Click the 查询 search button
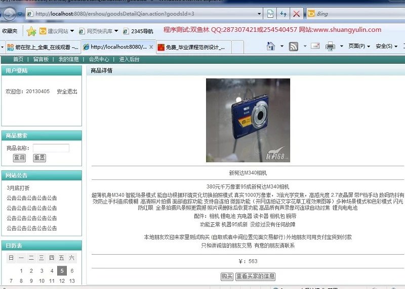405x289 pixels. click(19, 158)
